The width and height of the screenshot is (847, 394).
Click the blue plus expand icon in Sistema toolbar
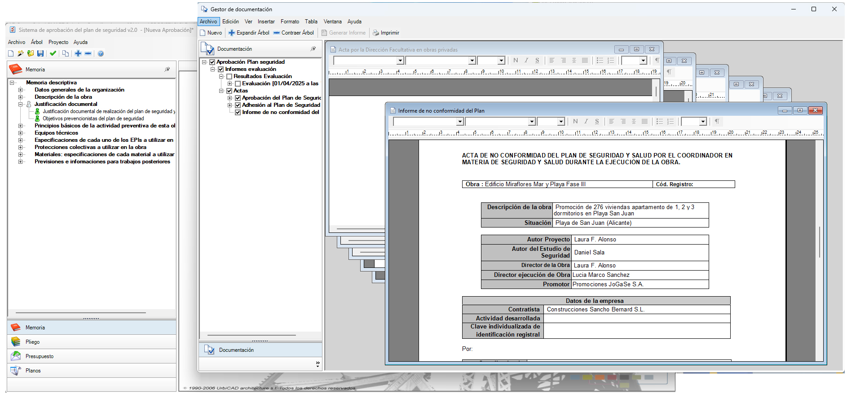pyautogui.click(x=78, y=53)
